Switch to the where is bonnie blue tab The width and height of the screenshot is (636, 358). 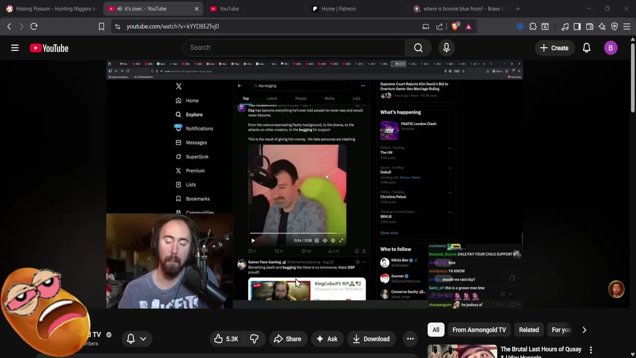[x=457, y=8]
